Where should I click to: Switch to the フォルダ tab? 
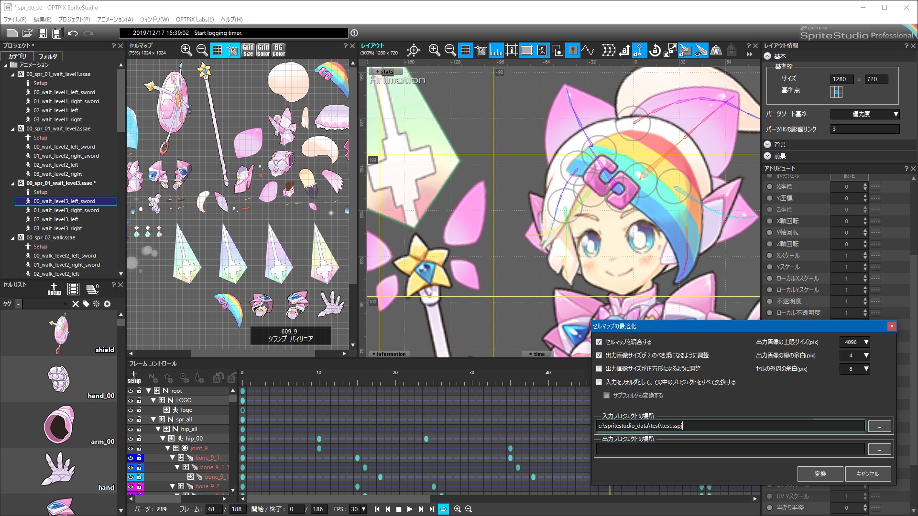coord(48,56)
